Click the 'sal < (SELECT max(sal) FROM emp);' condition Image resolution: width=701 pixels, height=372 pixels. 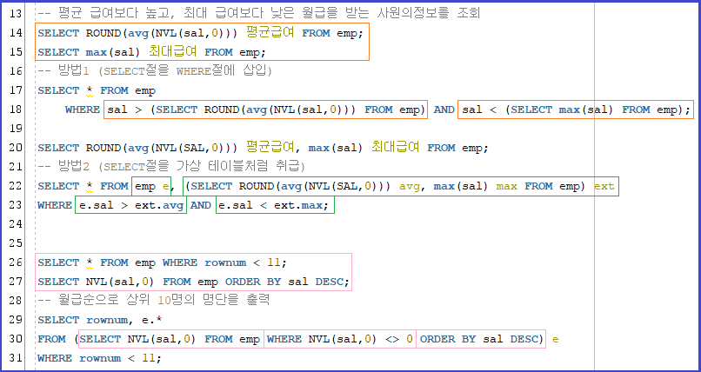(576, 110)
